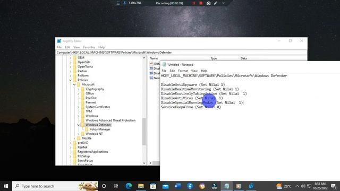Click the DisableAntiSpyware line in Notepad
This screenshot has height=191, width=340.
[x=193, y=85]
